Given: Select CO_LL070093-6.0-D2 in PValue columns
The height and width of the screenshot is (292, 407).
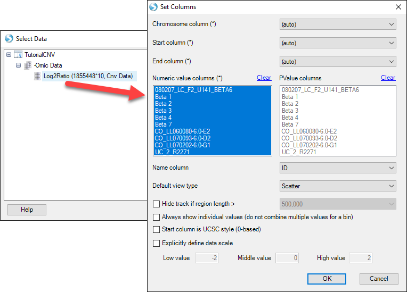Looking at the screenshot, I should [338, 138].
